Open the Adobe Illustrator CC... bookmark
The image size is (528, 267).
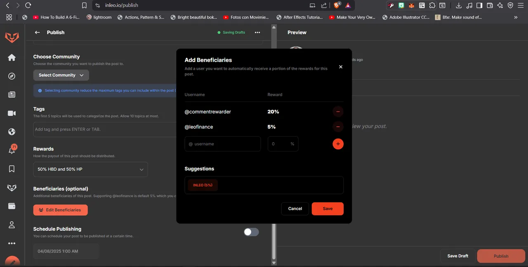click(x=406, y=17)
